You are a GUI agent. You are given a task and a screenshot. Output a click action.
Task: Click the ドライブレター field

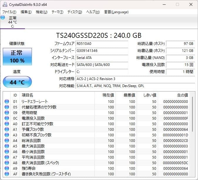click(x=102, y=72)
